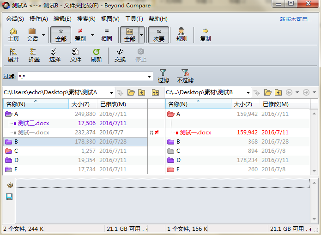The height and width of the screenshot is (235, 321).
Task: Select folder D in right pane
Action: click(237, 160)
